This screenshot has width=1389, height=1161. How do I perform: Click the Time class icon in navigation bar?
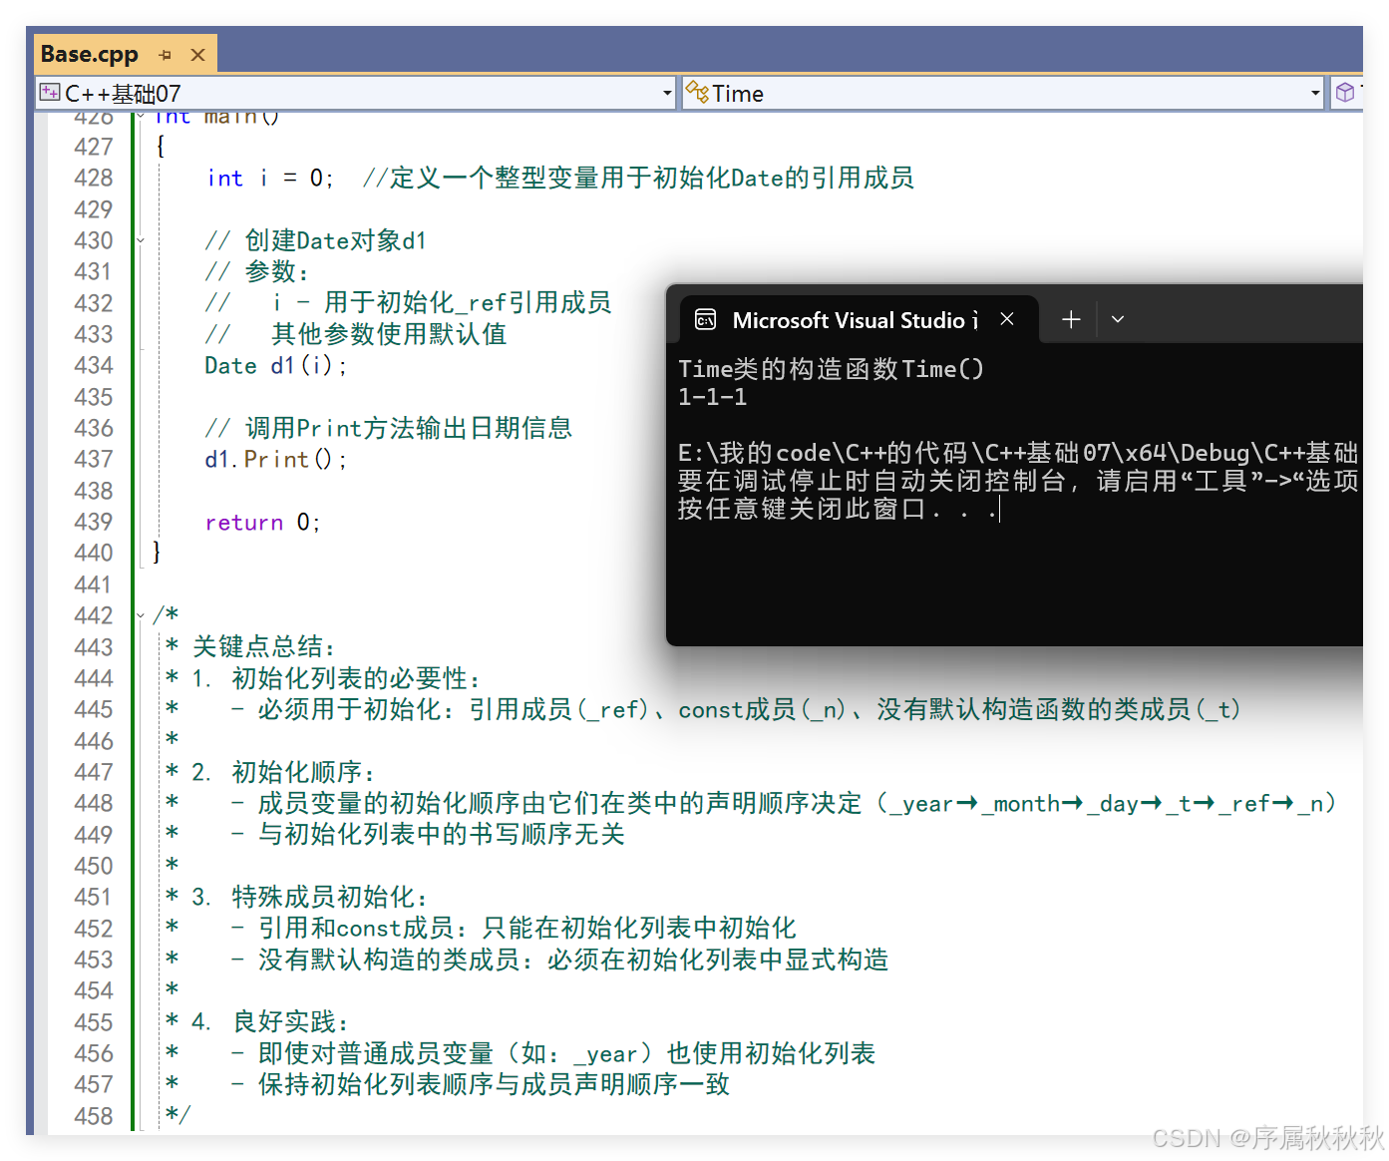coord(696,93)
